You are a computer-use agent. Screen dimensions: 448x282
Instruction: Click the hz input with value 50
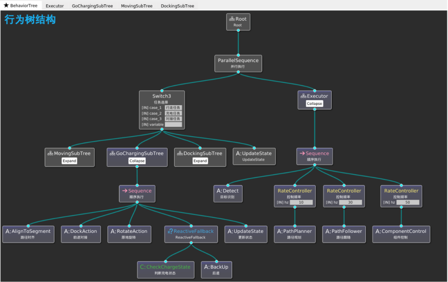point(407,202)
